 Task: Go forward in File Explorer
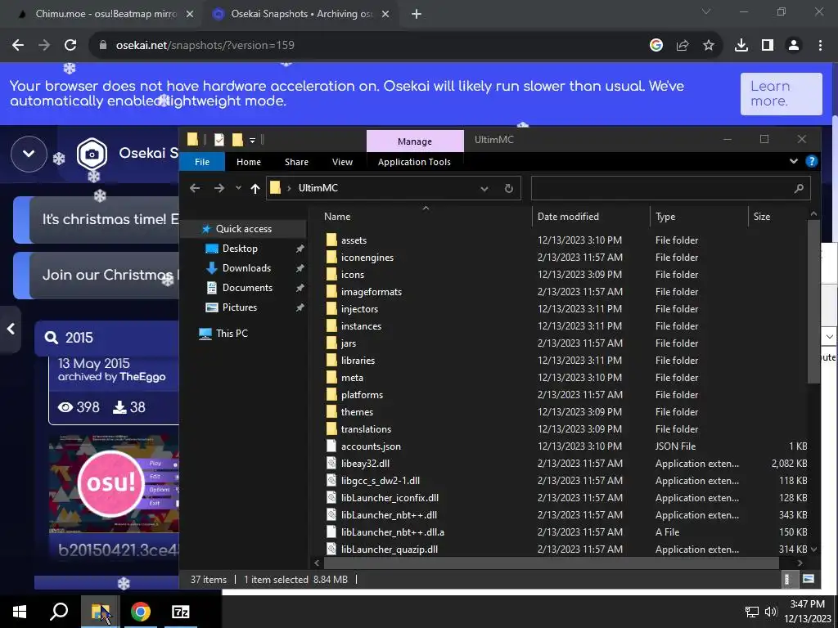(x=219, y=188)
